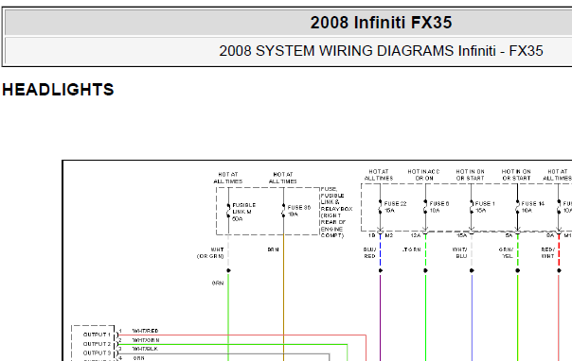Click the 'WHT/GRN' wire label
The height and width of the screenshot is (361, 572).
[146, 340]
